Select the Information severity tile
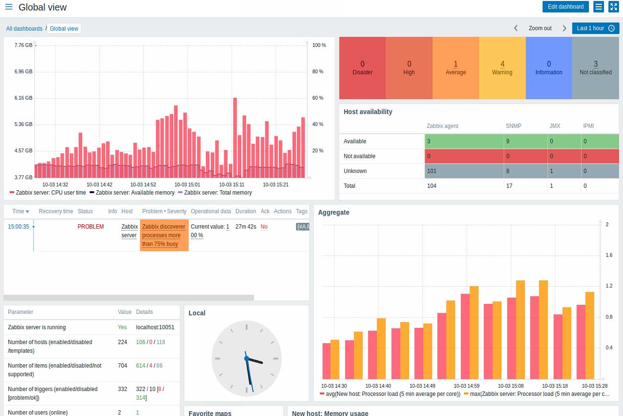The width and height of the screenshot is (623, 416). pos(549,68)
